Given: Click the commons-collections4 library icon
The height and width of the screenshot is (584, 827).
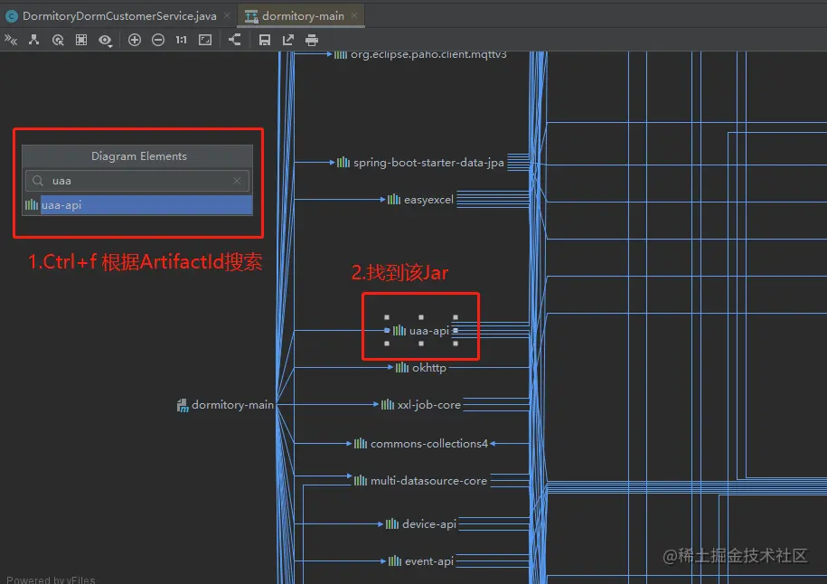Looking at the screenshot, I should [361, 444].
